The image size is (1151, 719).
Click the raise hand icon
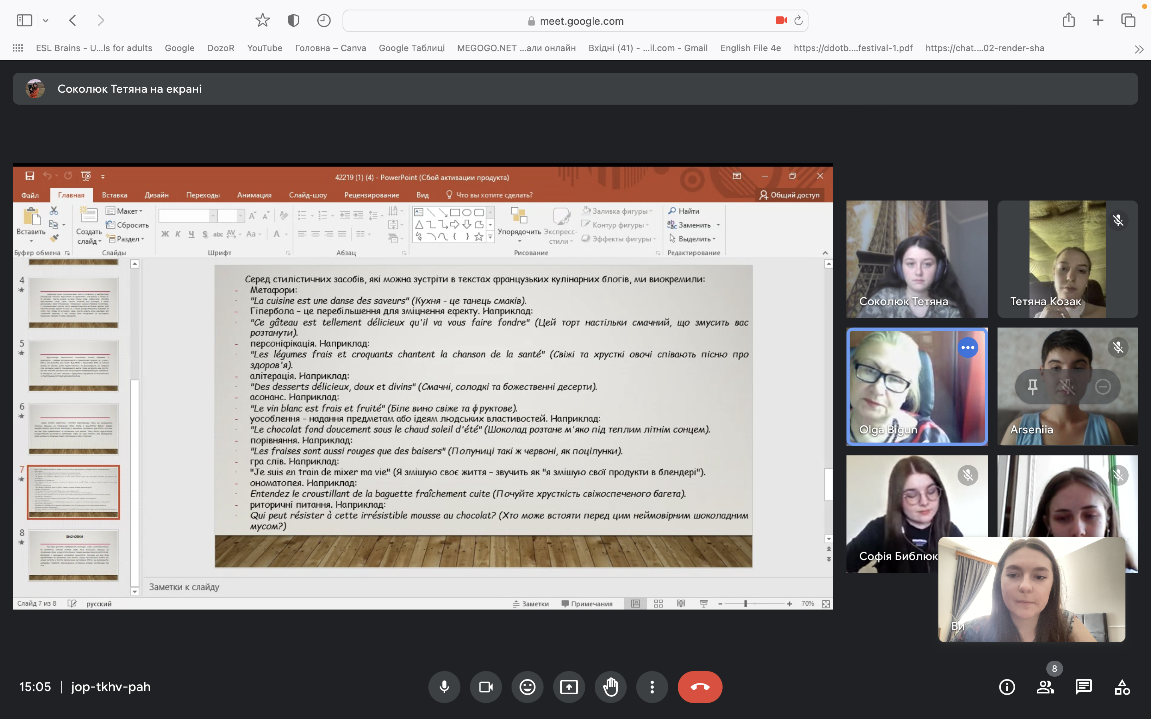click(610, 687)
